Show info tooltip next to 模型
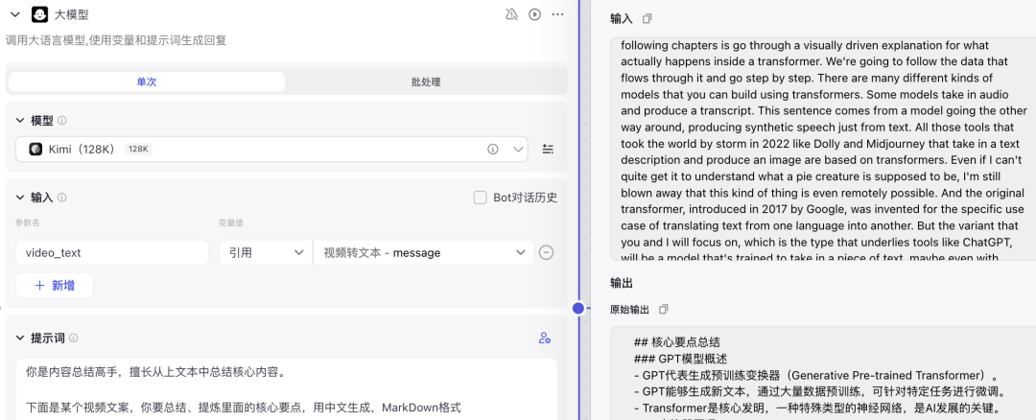 (62, 121)
